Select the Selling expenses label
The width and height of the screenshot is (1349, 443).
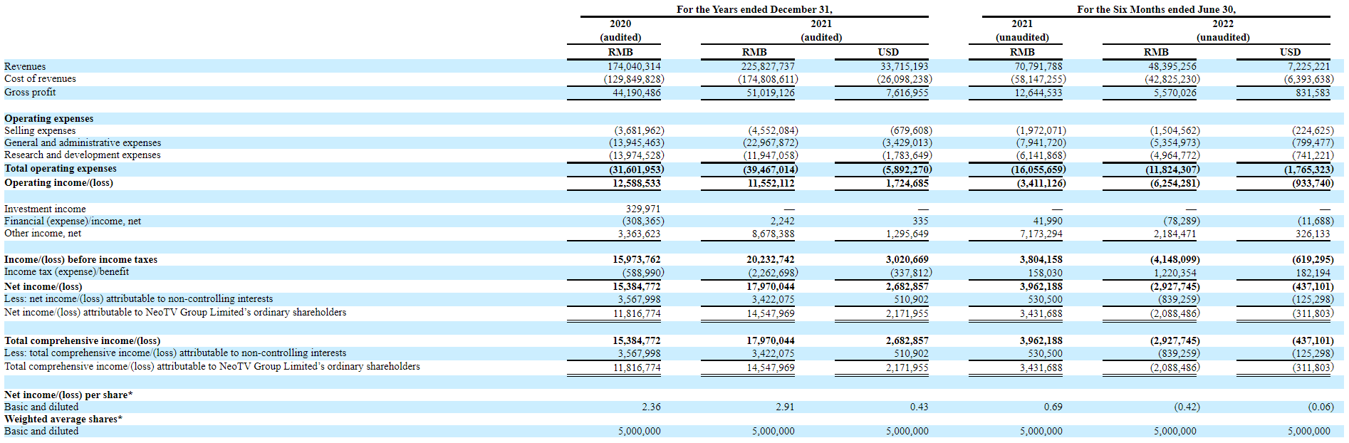[x=40, y=130]
